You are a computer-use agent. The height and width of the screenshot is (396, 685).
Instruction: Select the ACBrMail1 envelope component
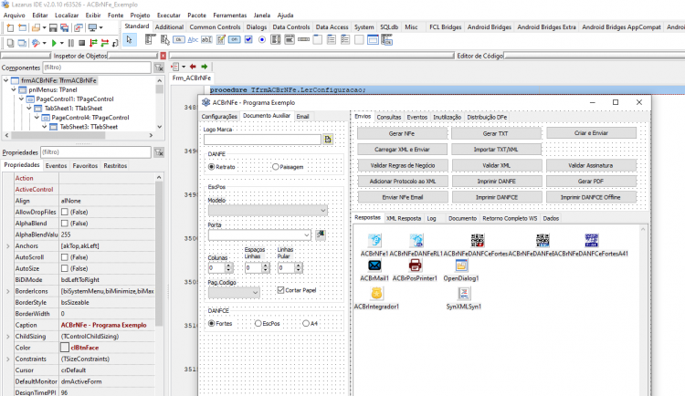374,265
